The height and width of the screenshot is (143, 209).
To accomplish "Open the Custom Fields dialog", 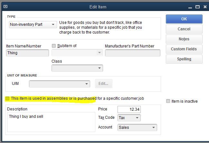I will [184, 49].
